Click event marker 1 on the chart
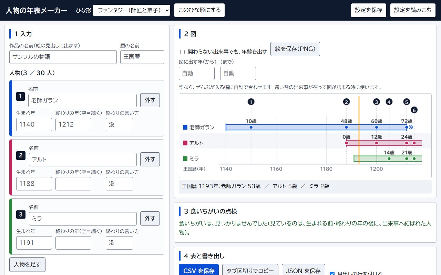This screenshot has width=441, height=275. tap(251, 102)
